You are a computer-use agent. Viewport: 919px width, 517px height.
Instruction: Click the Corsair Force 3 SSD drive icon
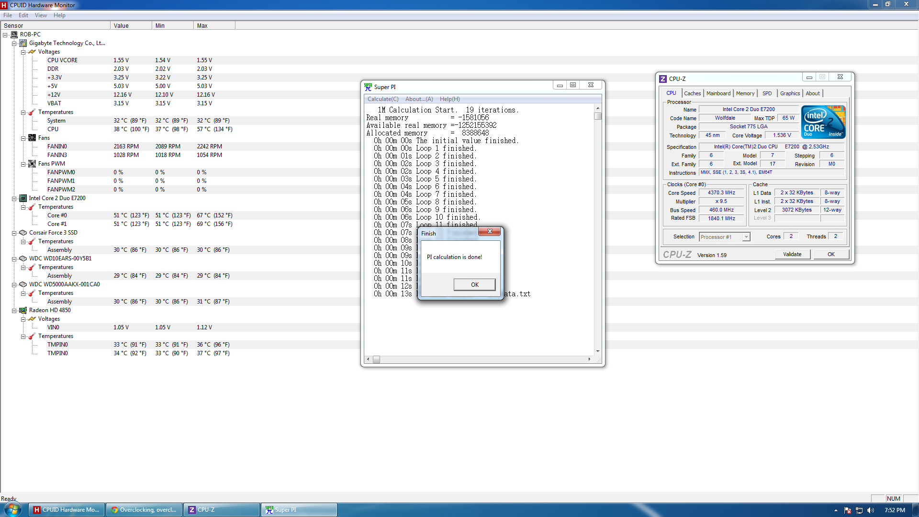pos(23,233)
